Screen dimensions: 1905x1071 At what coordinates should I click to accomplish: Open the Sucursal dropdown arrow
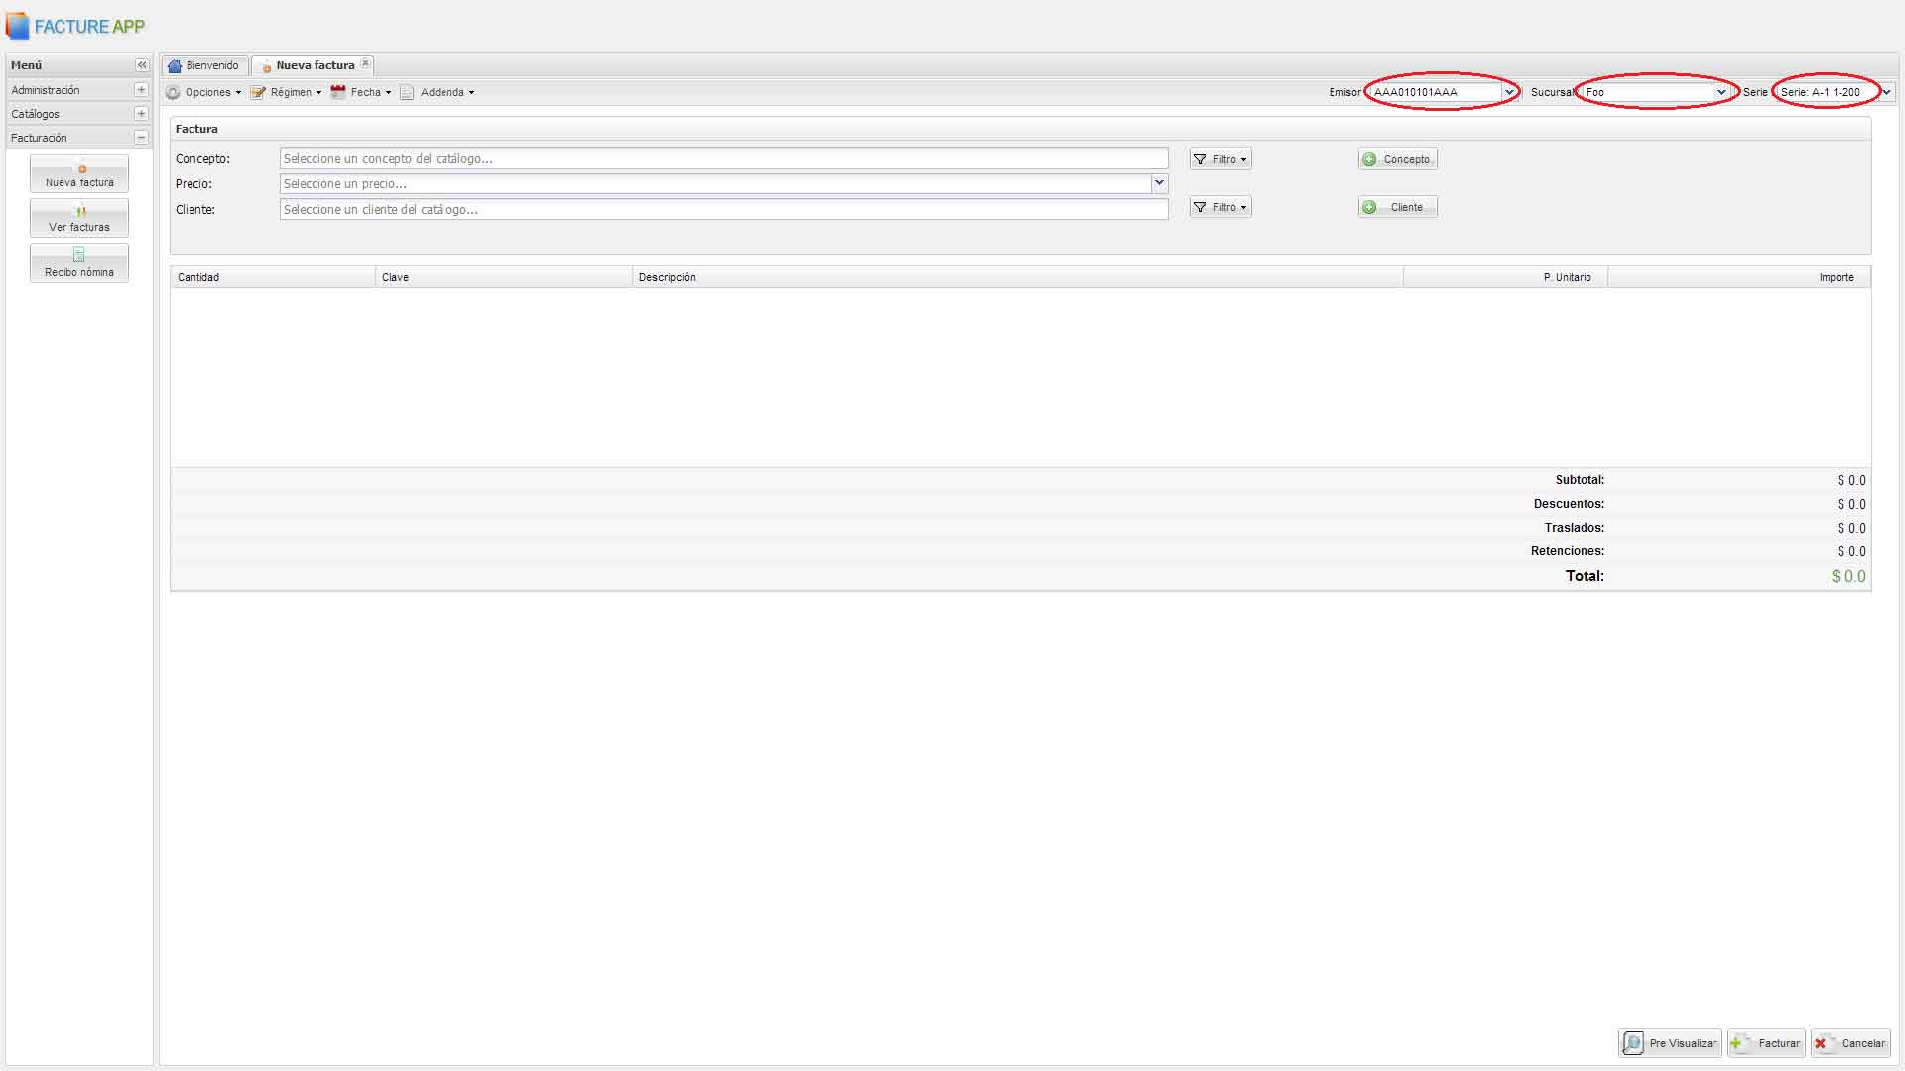[1721, 92]
